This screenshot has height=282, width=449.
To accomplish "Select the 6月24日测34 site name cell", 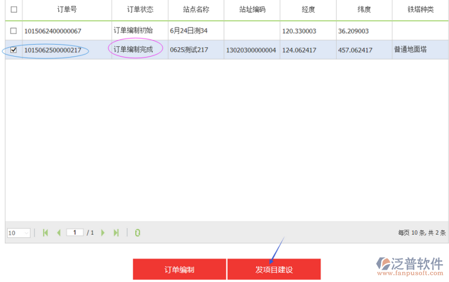I will click(x=189, y=31).
